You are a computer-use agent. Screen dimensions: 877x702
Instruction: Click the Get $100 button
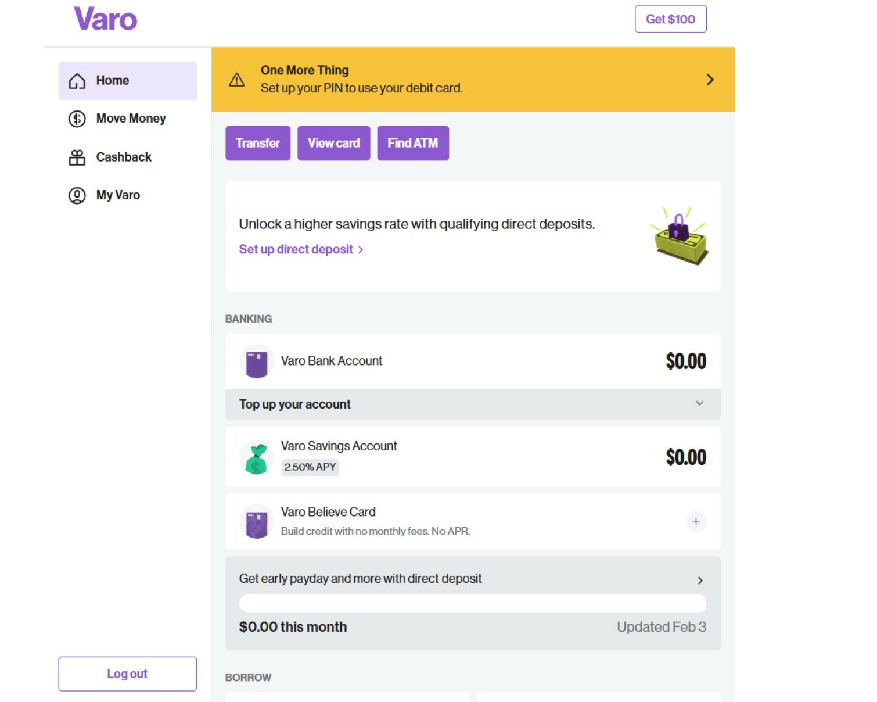click(x=670, y=19)
